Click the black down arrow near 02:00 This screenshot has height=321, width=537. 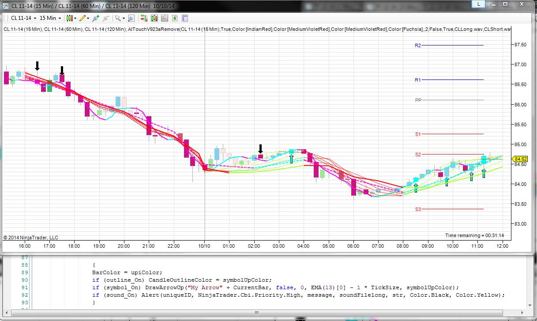[260, 148]
